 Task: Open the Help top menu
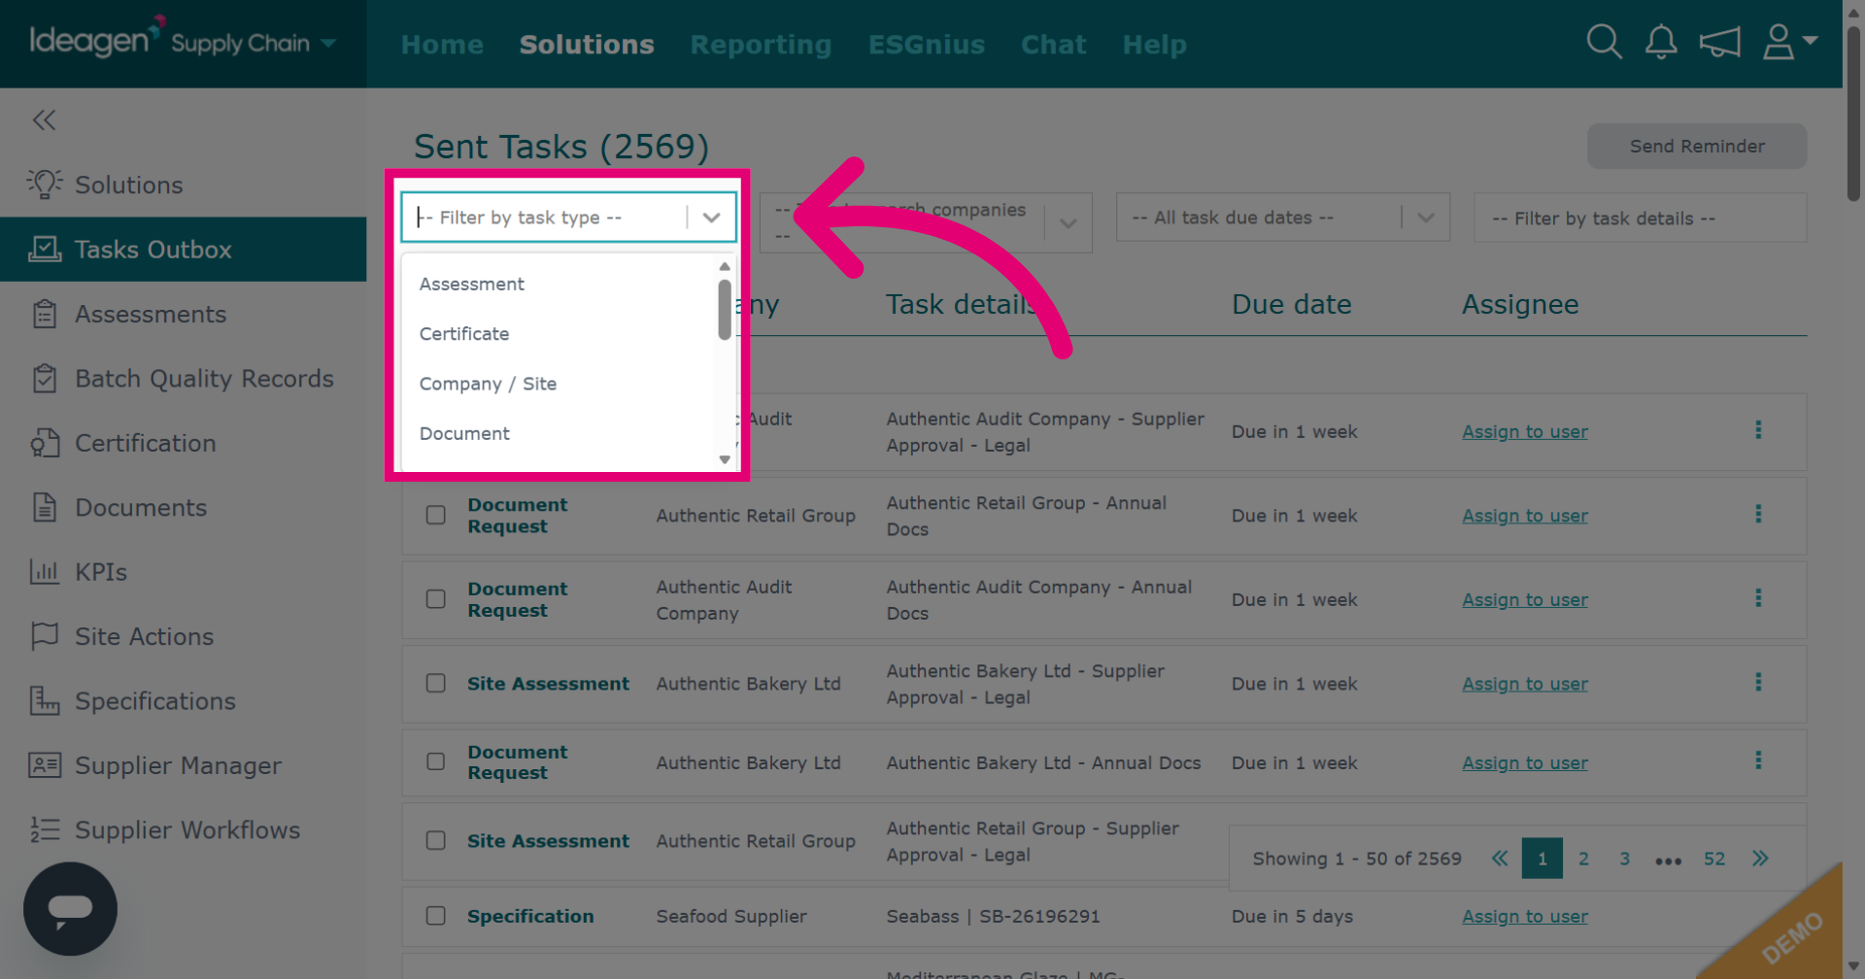coord(1154,45)
